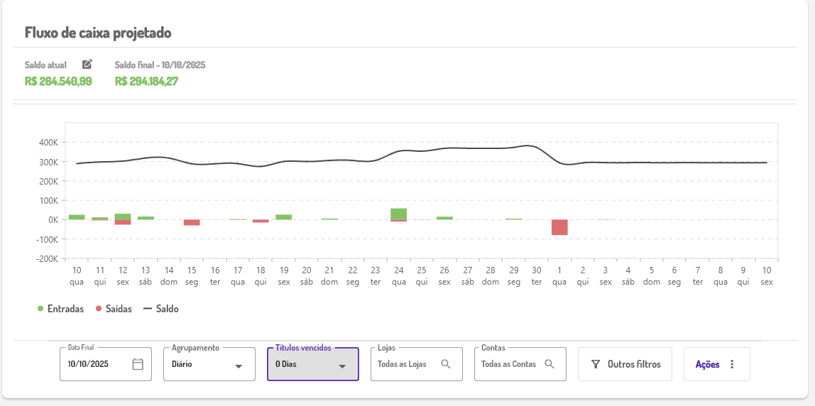Click the green bar on day 24

398,214
